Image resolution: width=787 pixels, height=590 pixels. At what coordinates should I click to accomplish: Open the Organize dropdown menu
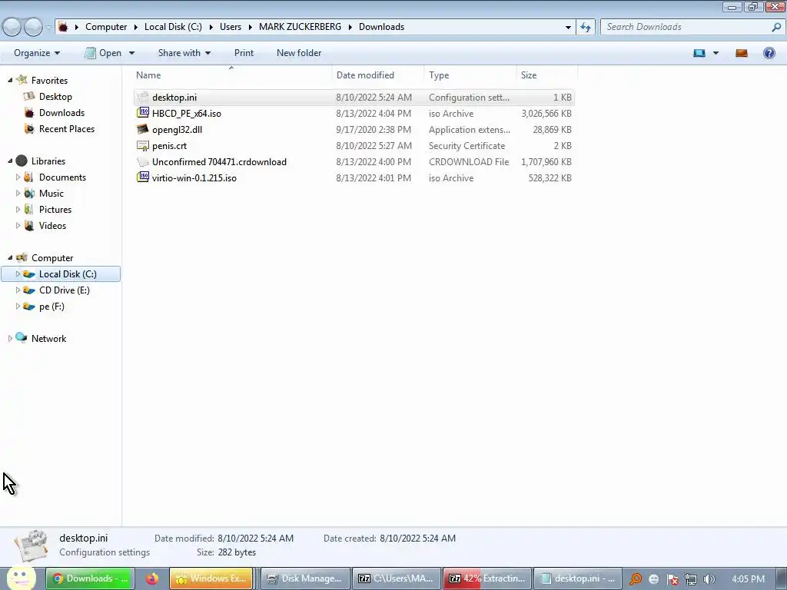click(37, 53)
